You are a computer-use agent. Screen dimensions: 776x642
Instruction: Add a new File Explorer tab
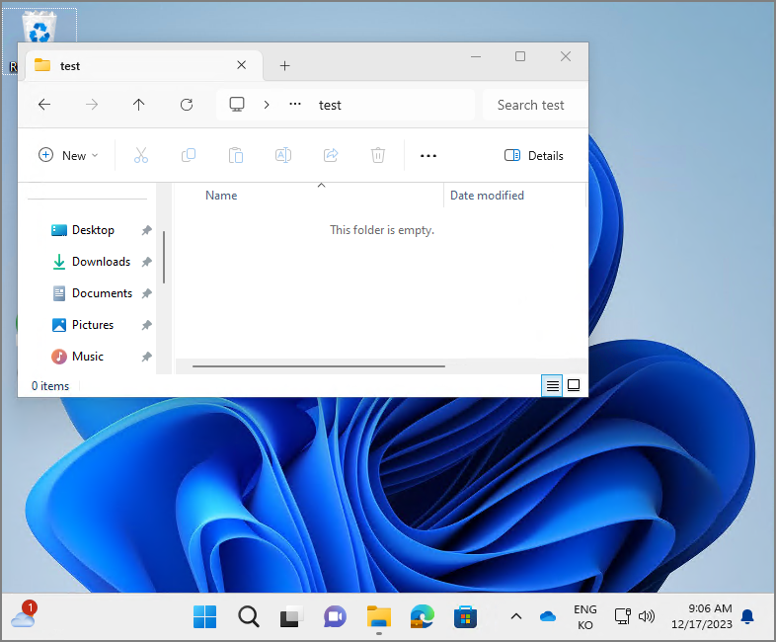tap(284, 65)
